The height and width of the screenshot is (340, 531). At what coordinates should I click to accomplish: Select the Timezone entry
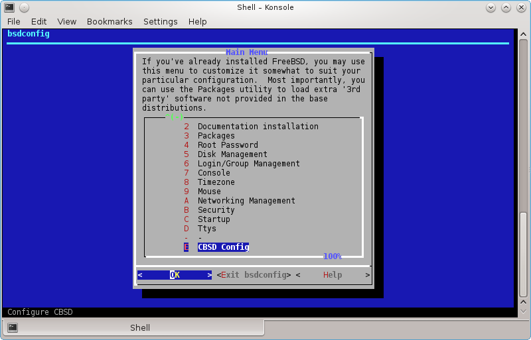click(x=209, y=182)
